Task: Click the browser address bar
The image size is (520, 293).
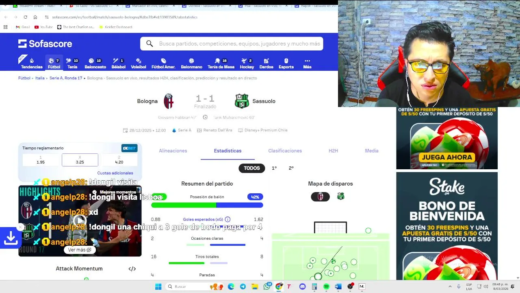Action: [x=187, y=17]
